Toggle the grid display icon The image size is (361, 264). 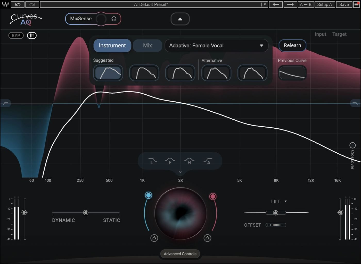[x=32, y=36]
